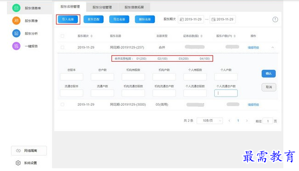Viewport: 299px width, 171px height.
Task: Click the 删除名册 button
Action: point(145,19)
